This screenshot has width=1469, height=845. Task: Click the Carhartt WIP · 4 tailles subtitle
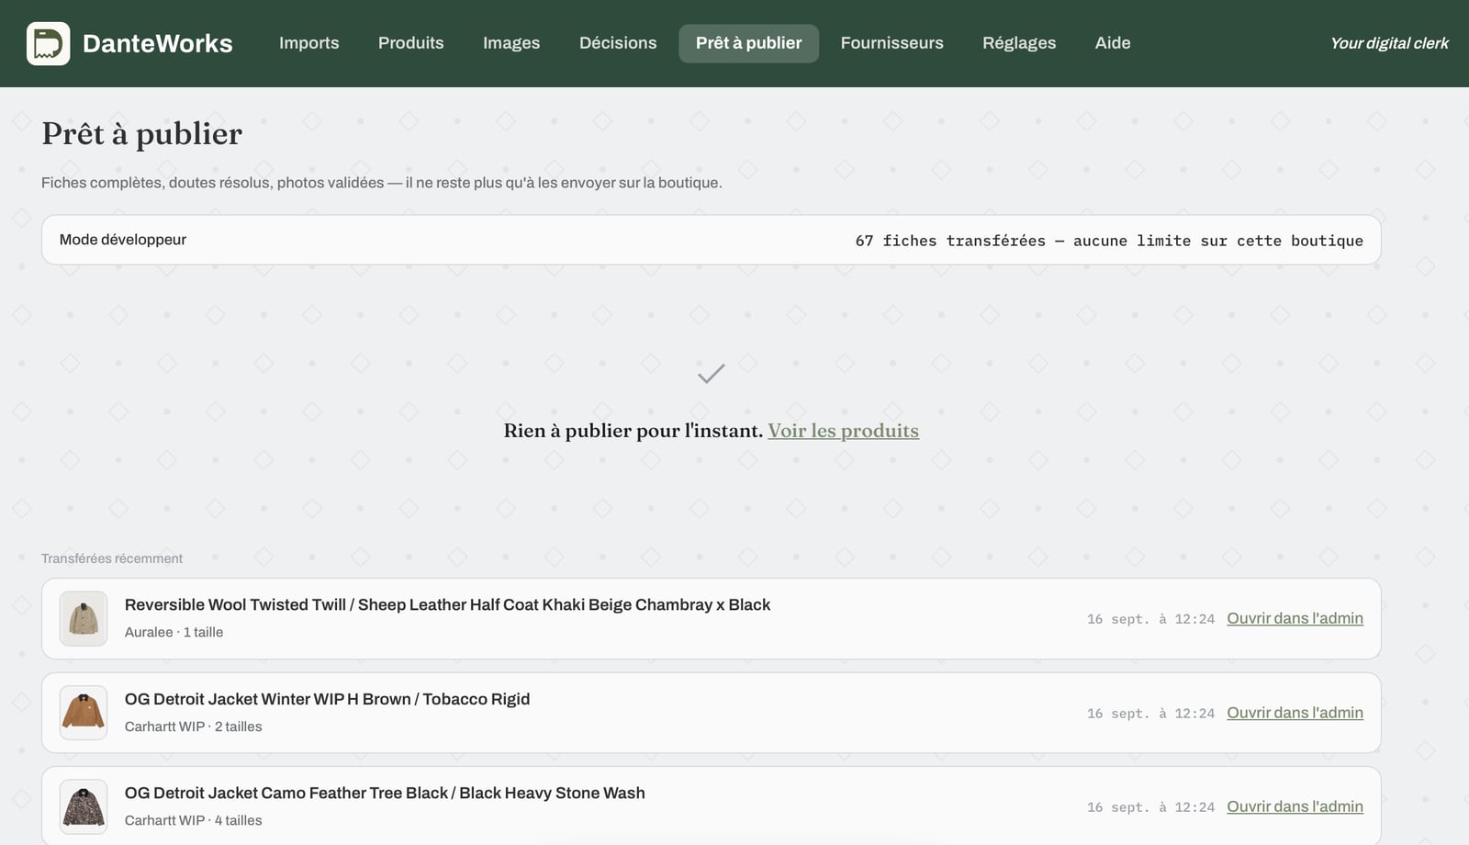click(193, 820)
